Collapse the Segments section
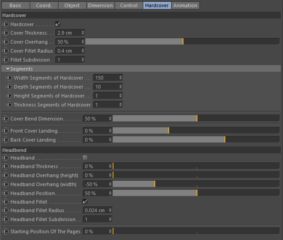283x240 pixels. (8, 69)
